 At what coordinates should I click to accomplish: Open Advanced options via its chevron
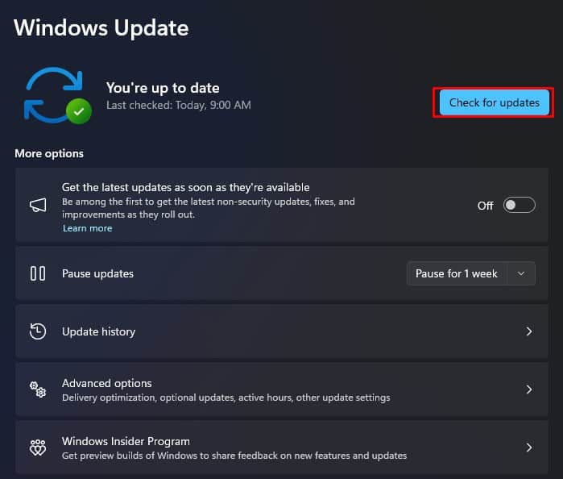[529, 389]
